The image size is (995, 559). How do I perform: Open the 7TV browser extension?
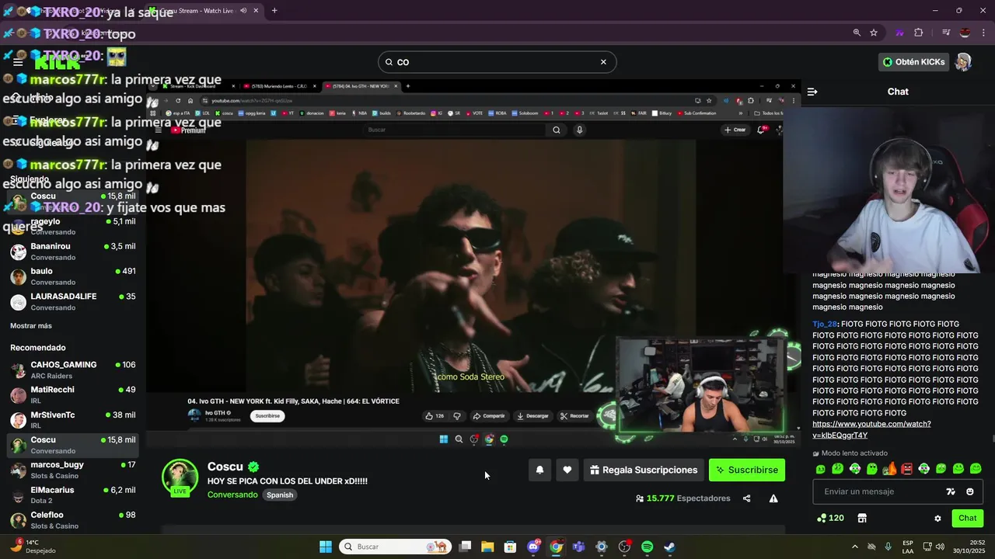coord(900,33)
